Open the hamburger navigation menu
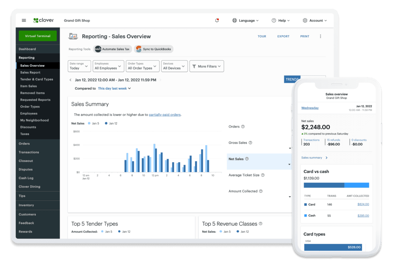 coord(24,20)
